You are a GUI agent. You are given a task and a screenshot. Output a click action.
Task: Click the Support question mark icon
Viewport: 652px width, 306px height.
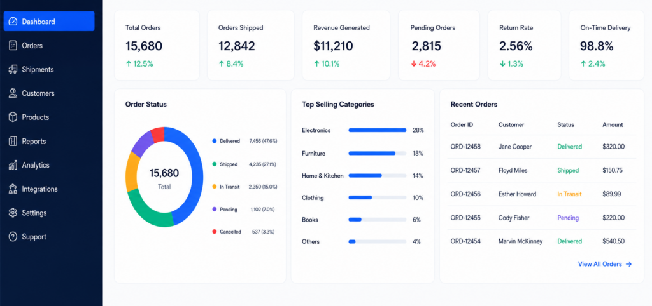pyautogui.click(x=13, y=237)
